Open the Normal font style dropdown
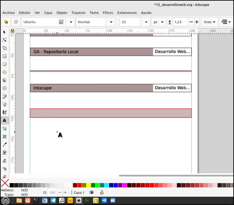 pos(111,22)
